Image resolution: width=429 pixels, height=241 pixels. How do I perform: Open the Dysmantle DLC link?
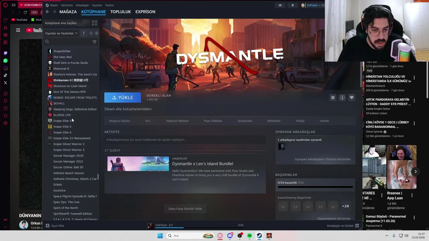pos(148,121)
